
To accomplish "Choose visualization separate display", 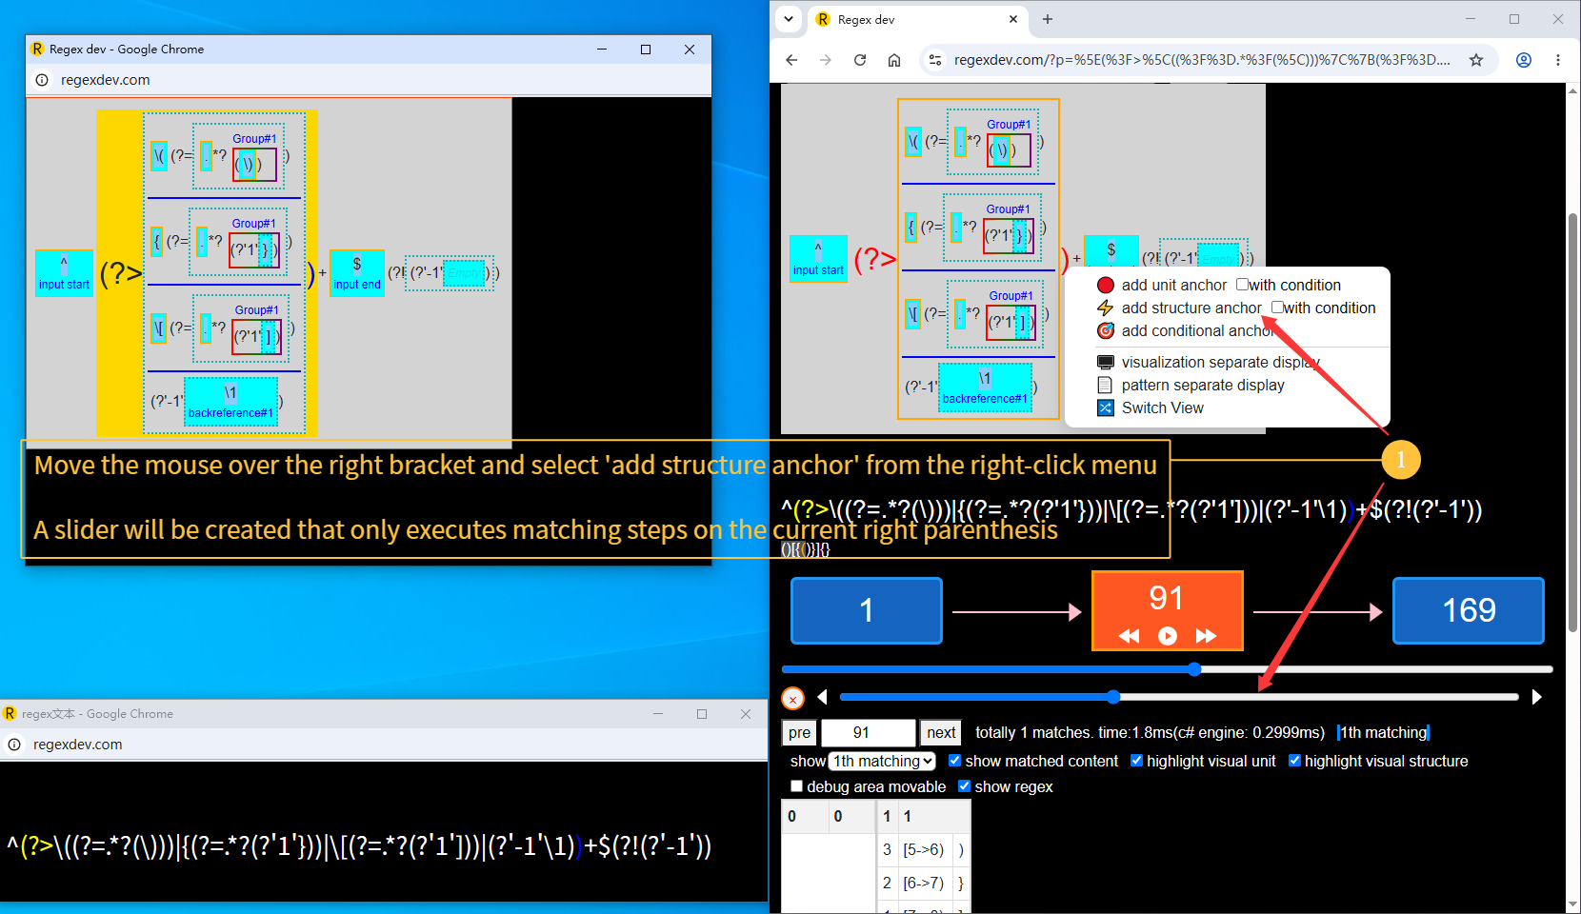I will [x=1221, y=362].
